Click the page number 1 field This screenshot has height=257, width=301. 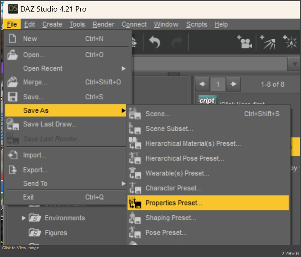tap(217, 84)
